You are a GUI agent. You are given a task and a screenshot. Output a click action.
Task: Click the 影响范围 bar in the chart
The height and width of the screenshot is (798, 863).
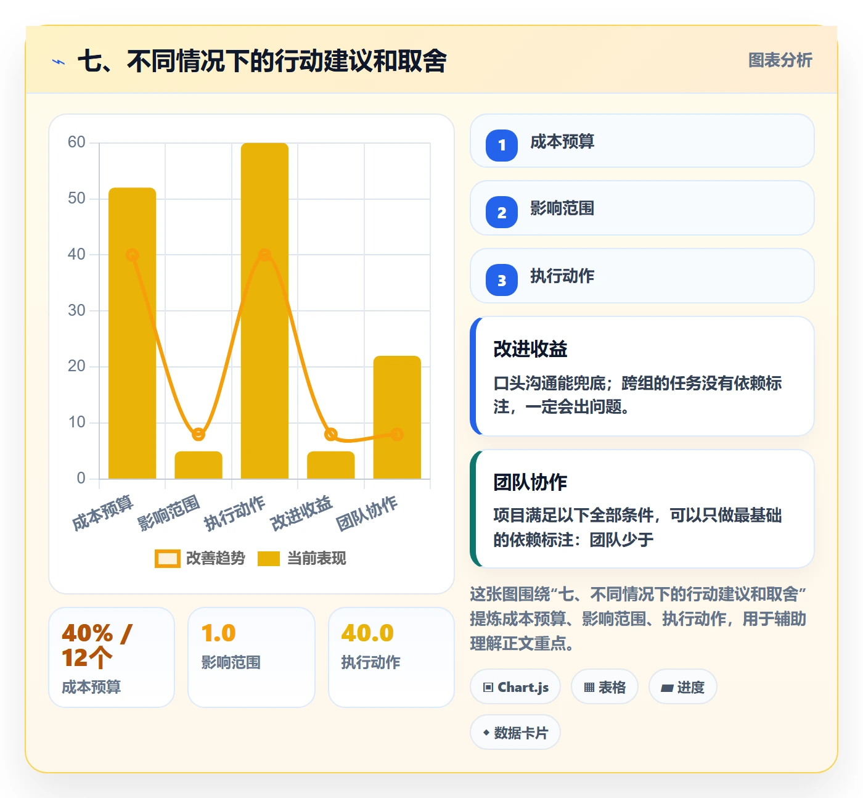pos(198,465)
